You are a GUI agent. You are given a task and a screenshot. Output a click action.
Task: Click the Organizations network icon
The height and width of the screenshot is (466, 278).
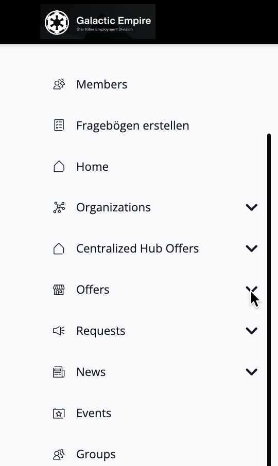tap(59, 207)
